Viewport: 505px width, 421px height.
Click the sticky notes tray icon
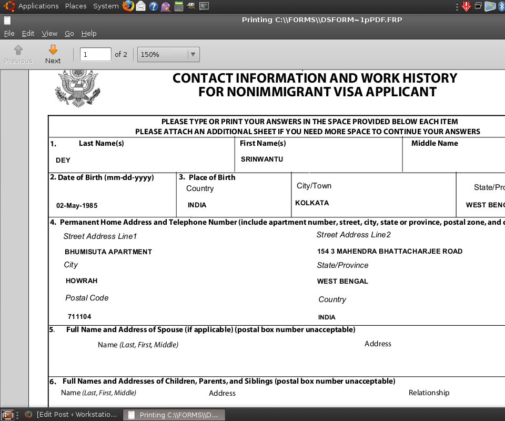point(490,6)
